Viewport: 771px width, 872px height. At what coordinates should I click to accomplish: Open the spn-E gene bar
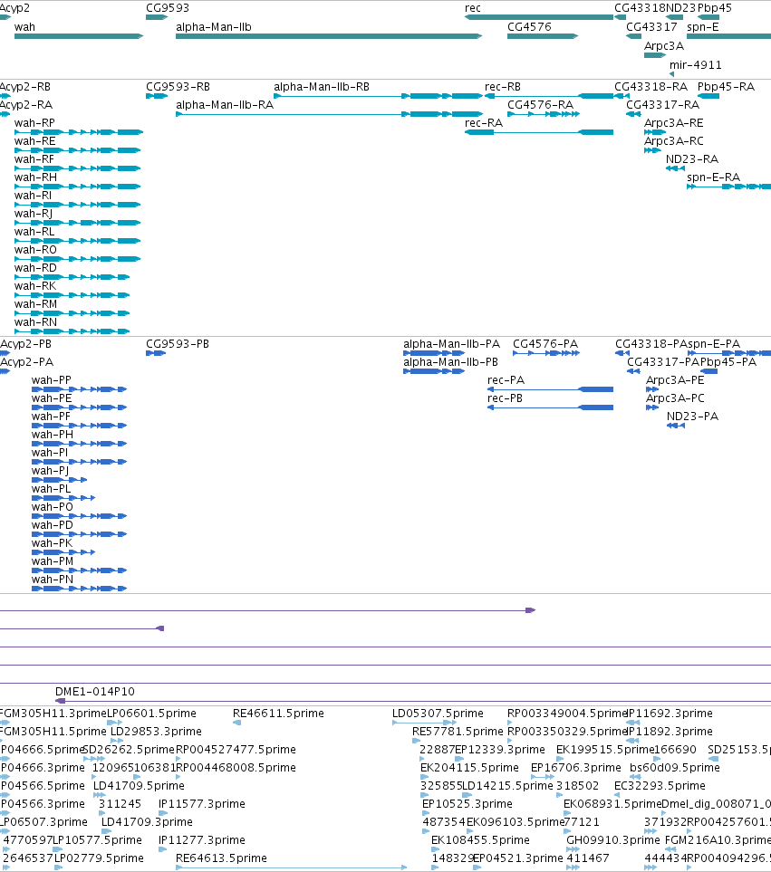pos(728,36)
